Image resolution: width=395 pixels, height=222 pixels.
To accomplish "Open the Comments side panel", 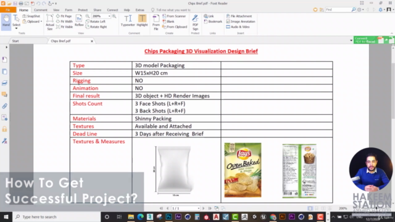I will pyautogui.click(x=4, y=94).
